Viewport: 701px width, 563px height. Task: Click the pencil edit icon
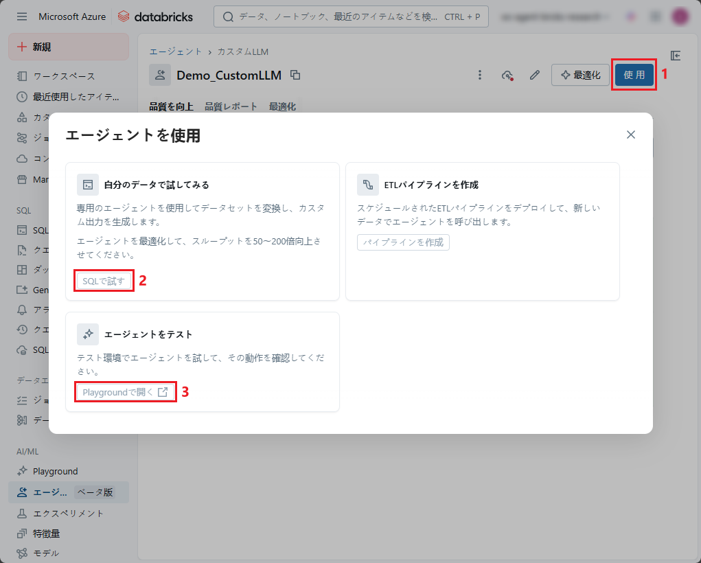pos(535,76)
